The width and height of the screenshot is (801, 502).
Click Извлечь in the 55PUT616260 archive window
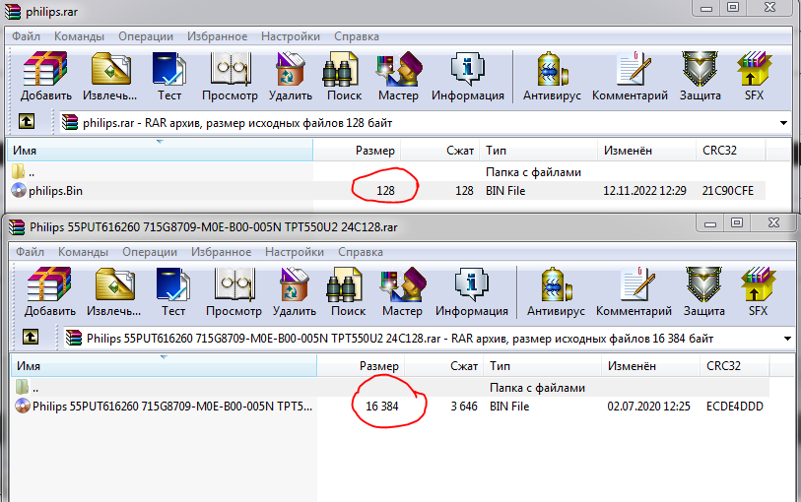(x=113, y=291)
